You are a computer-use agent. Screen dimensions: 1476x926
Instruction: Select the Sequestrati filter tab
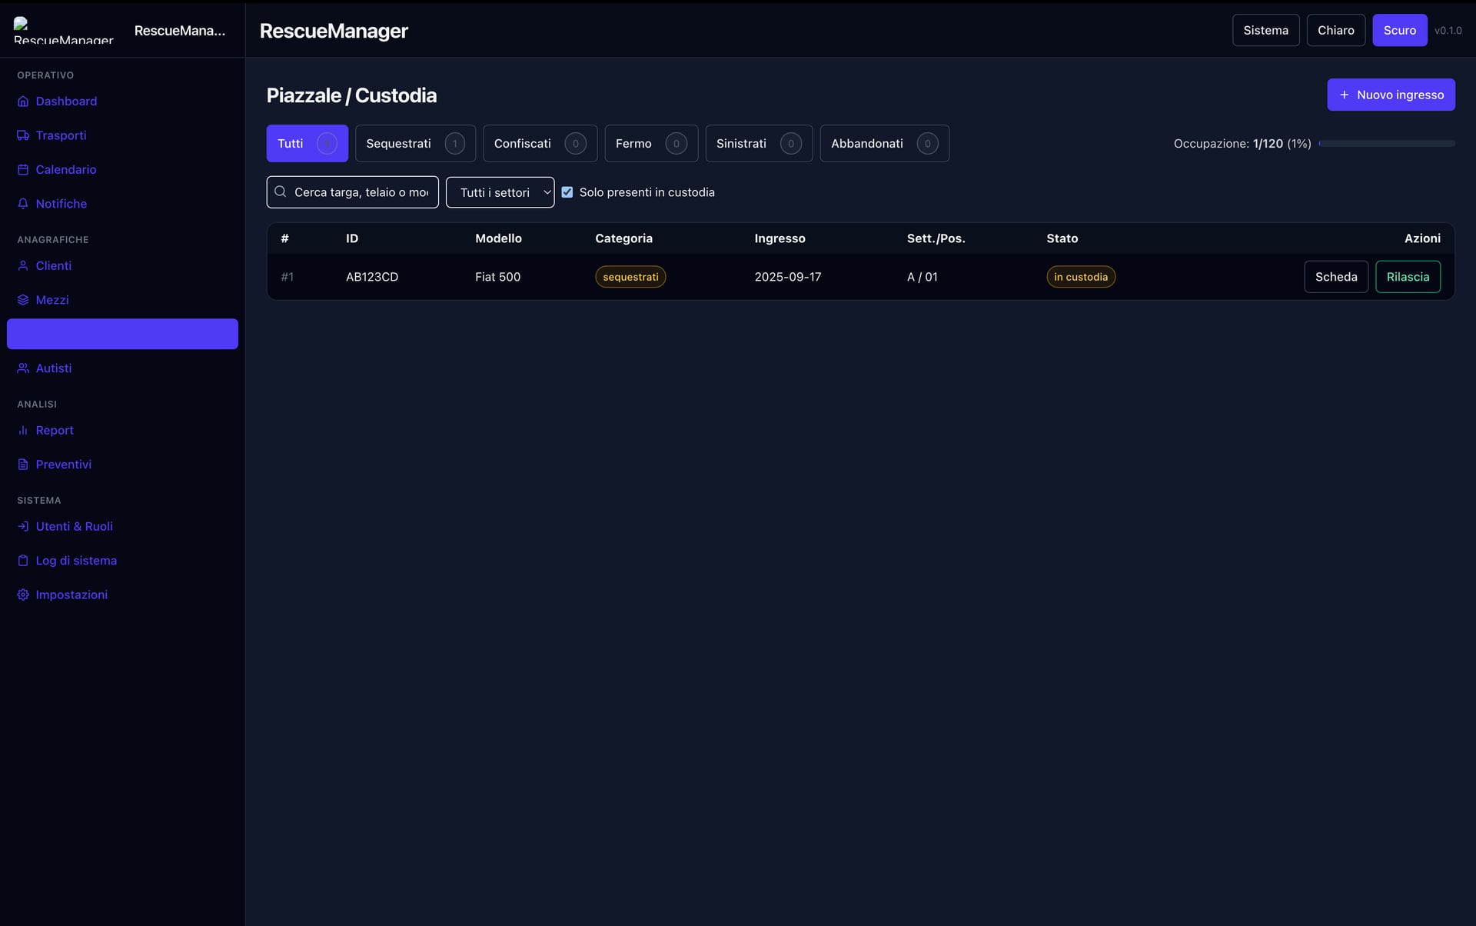coord(414,144)
